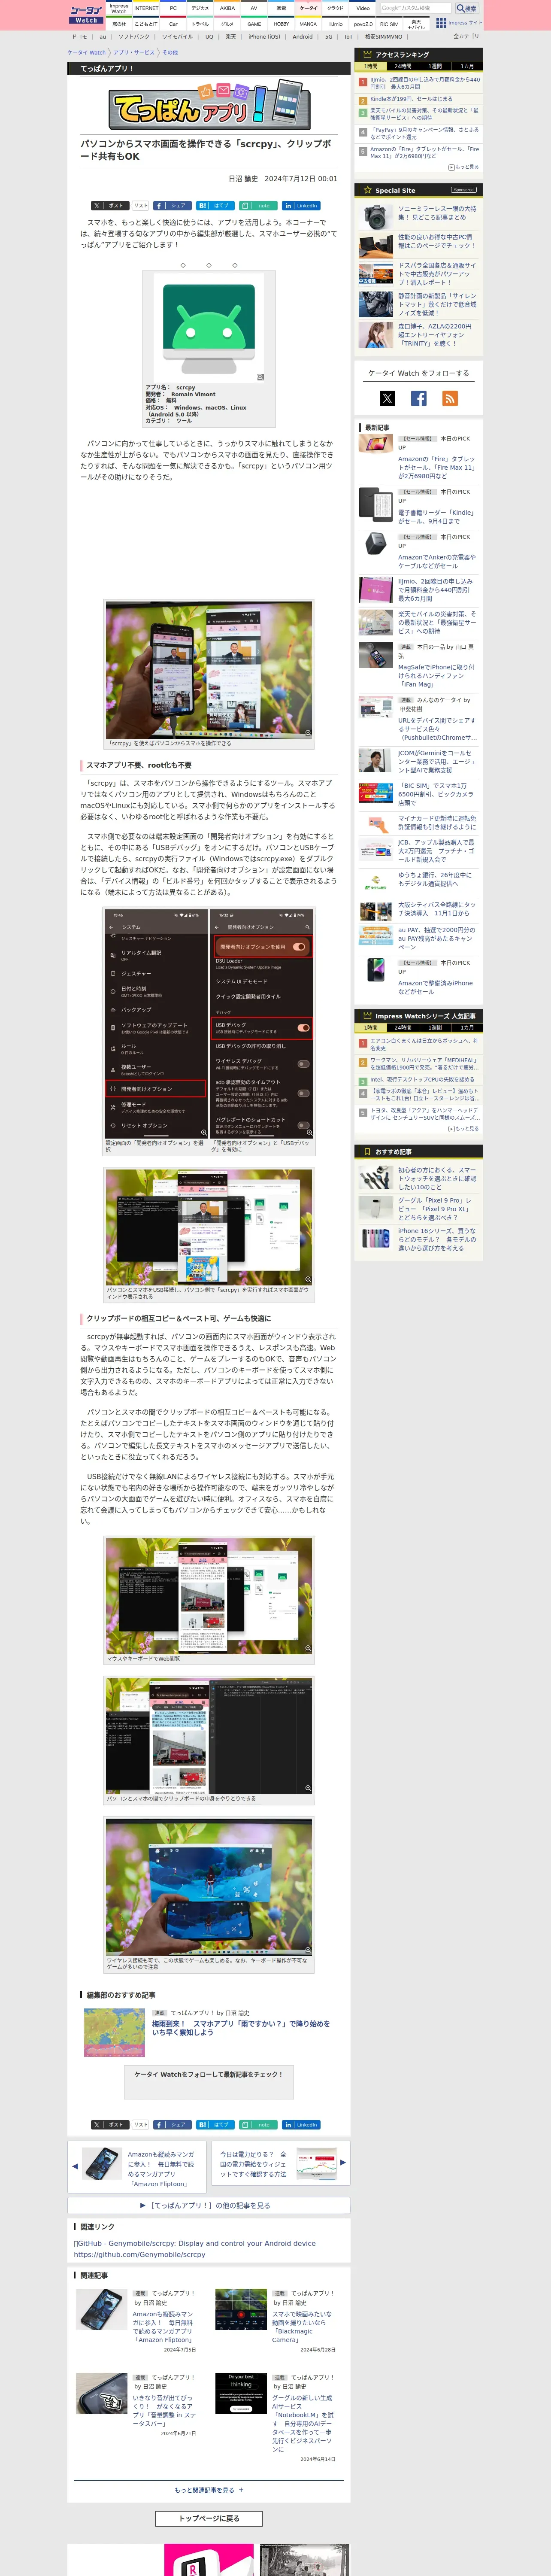
Task: Select the 24時間 tab in アクセスランキング
Action: coord(403,66)
